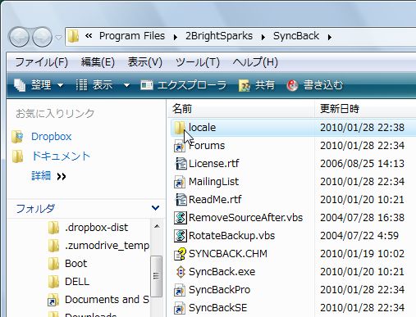Click the Dropbox folder icon in favorites
This screenshot has height=317, width=416.
[x=18, y=137]
